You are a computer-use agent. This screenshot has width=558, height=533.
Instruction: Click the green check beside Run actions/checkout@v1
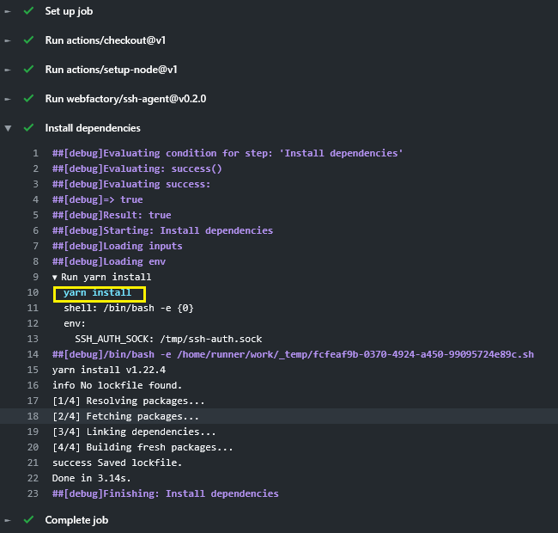(28, 40)
